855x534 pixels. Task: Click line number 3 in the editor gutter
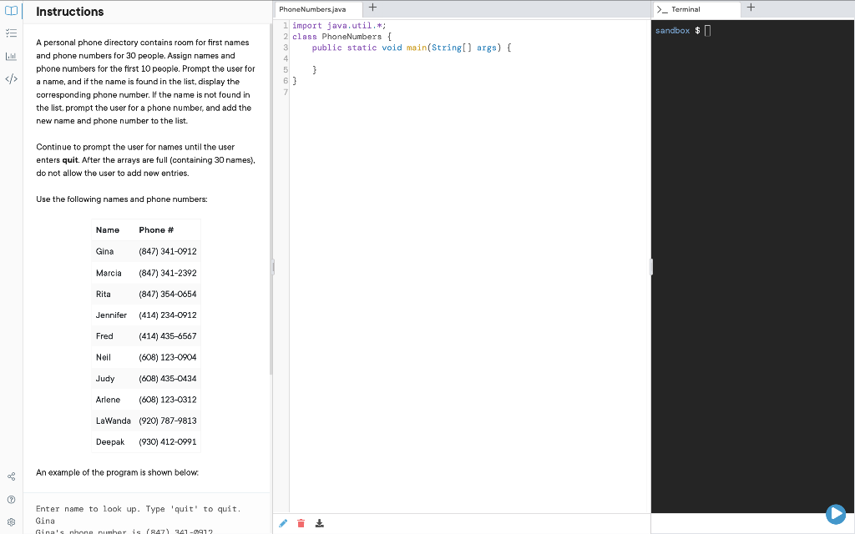286,48
